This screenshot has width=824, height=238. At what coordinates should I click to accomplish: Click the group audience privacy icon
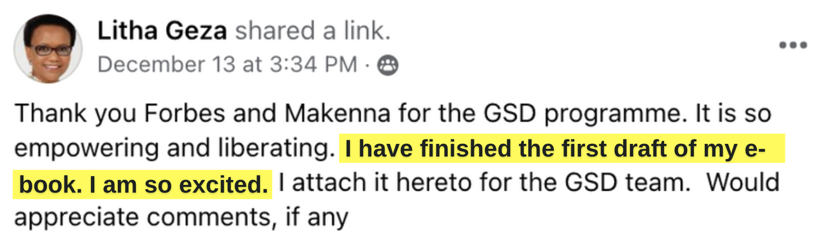[x=388, y=65]
